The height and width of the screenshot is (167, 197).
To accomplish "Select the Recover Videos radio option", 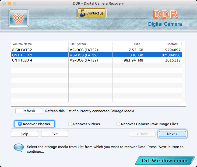I will tap(84, 124).
